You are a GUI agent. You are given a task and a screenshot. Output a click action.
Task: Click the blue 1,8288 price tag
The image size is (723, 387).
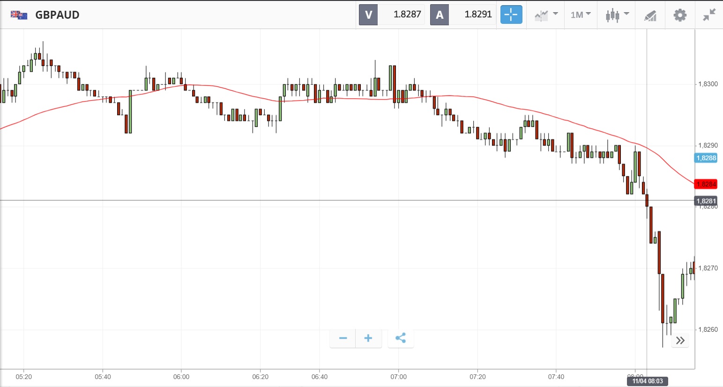click(706, 158)
